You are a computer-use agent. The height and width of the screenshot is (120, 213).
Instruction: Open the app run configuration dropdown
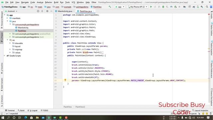click(119, 7)
